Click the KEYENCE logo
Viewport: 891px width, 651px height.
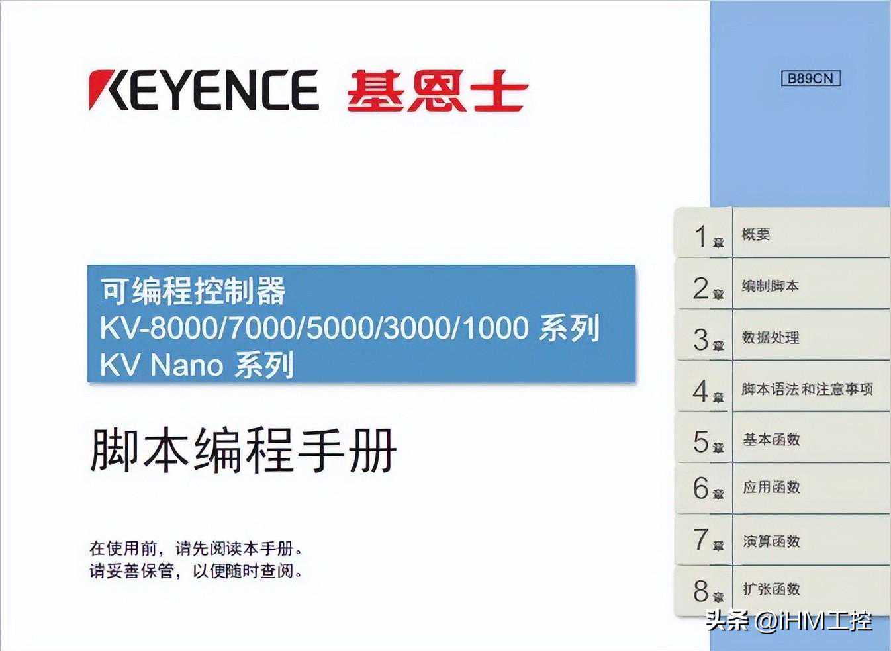pyautogui.click(x=203, y=90)
